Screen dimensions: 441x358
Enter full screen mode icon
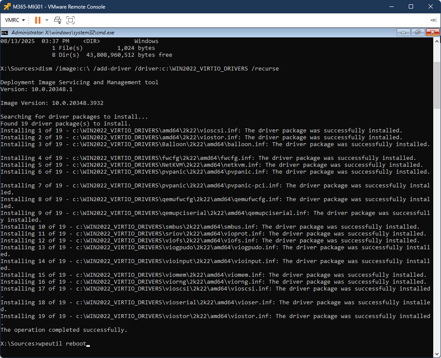coord(70,20)
